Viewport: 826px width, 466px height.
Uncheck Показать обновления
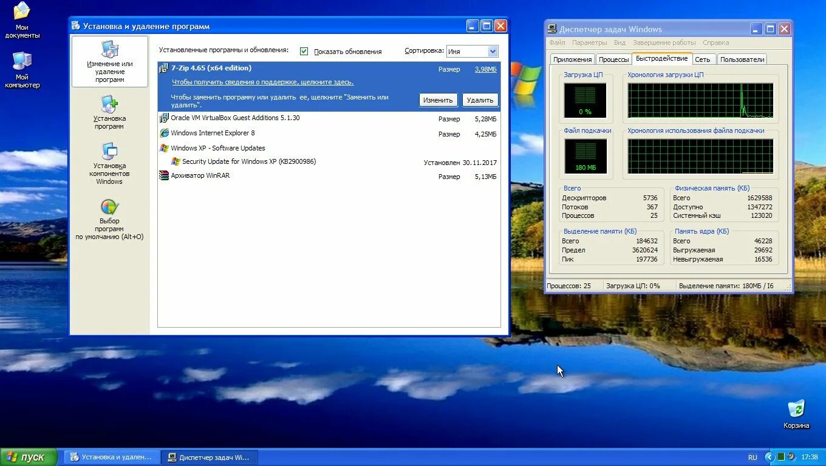click(304, 51)
